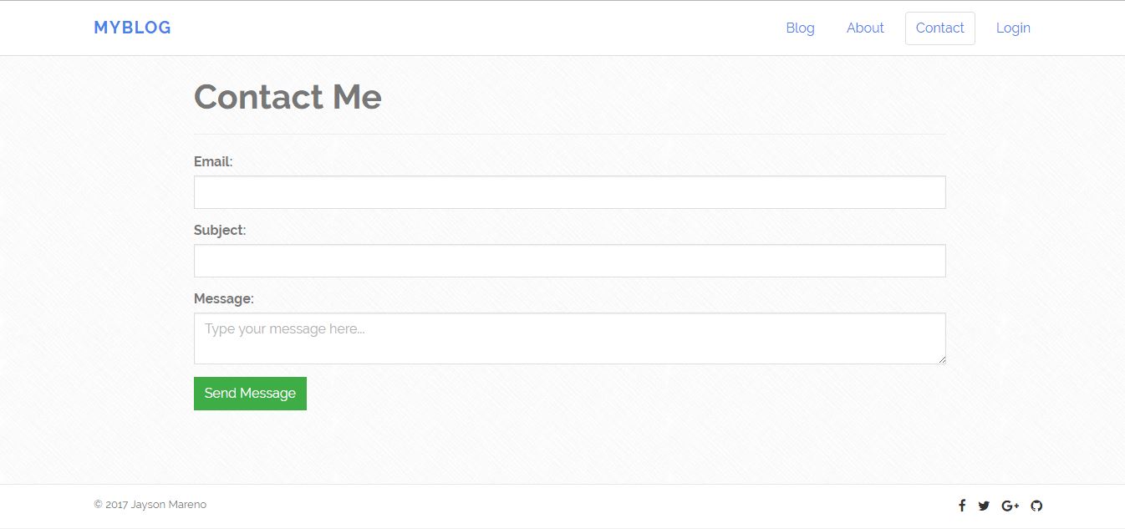Click the 'Email:' field label
Image resolution: width=1125 pixels, height=529 pixels.
[x=213, y=161]
